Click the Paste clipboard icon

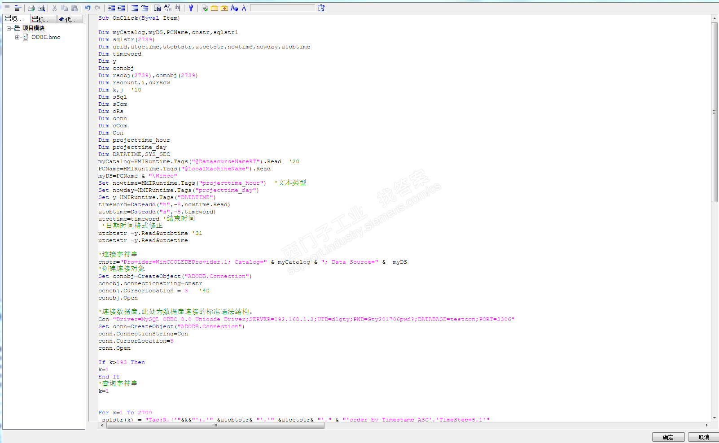[x=75, y=8]
